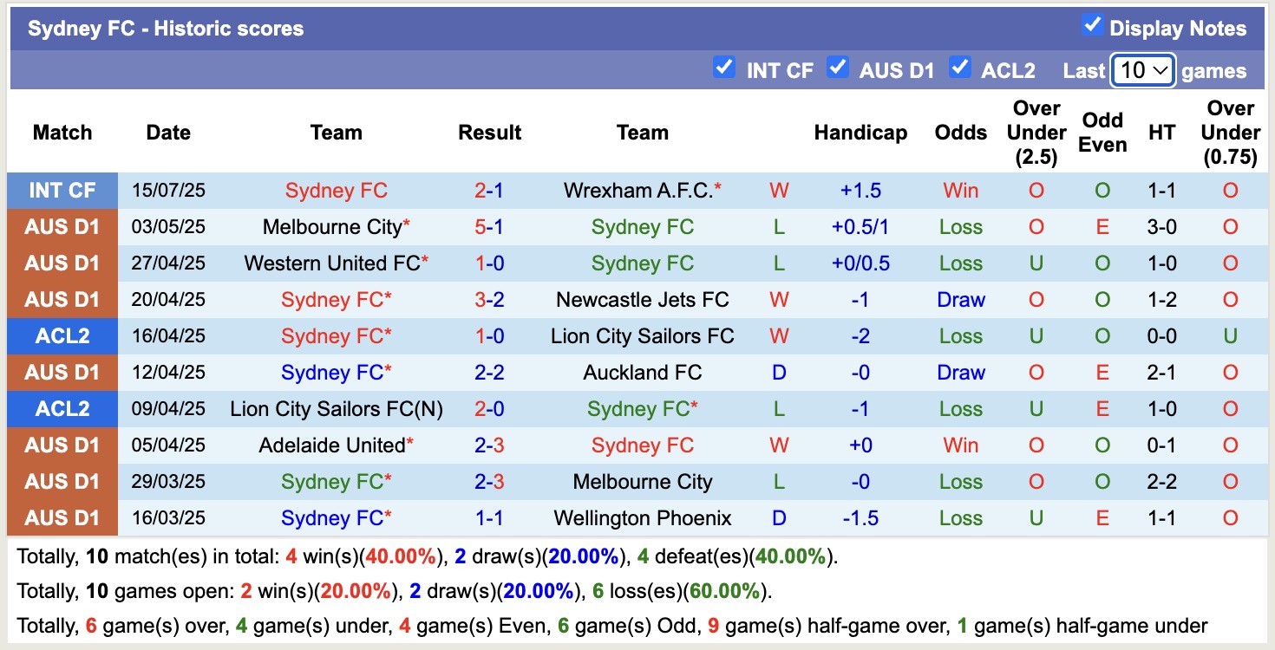Uncheck the ACL2 competition filter
The height and width of the screenshot is (650, 1275).
click(958, 69)
